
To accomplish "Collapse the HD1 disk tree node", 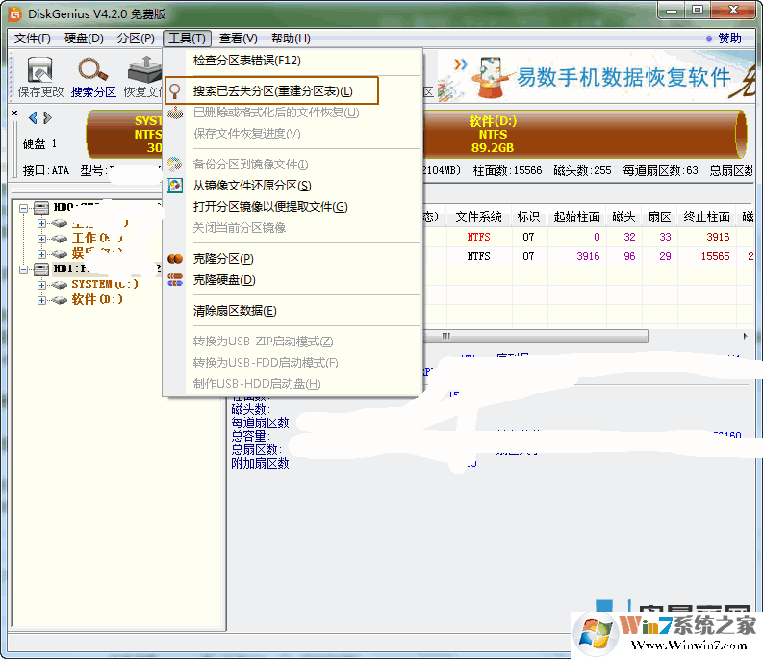I will click(x=25, y=269).
